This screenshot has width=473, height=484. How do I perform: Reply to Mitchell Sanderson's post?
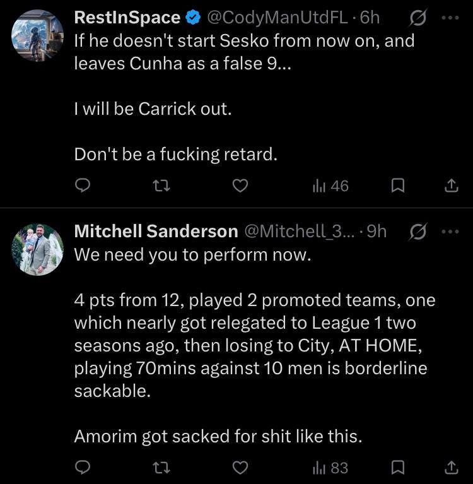(83, 468)
